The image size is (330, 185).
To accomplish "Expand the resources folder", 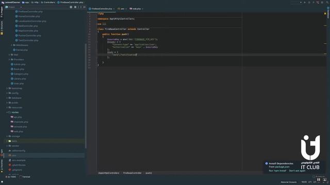I will pyautogui.click(x=7, y=107).
